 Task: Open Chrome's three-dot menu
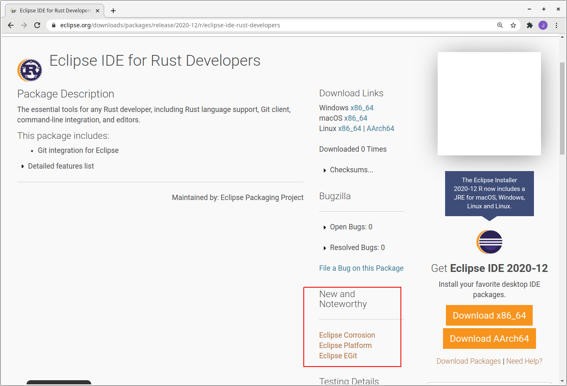coord(556,25)
